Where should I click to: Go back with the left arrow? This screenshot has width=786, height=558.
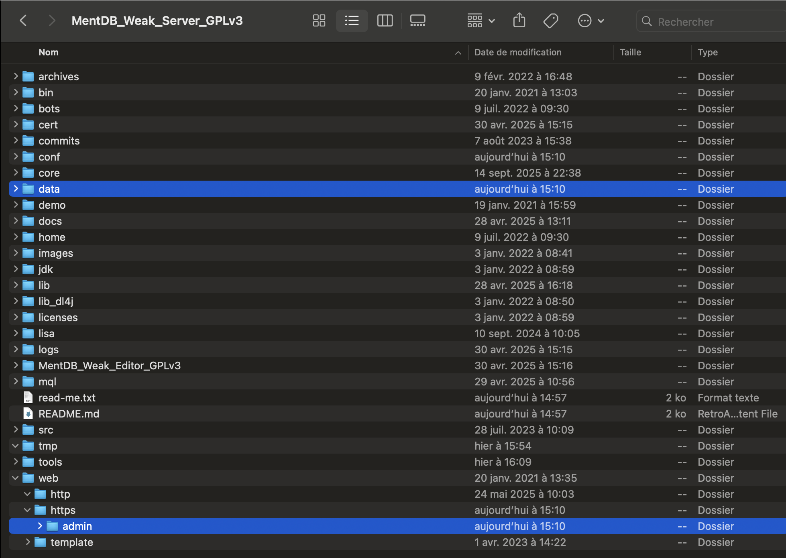coord(23,20)
